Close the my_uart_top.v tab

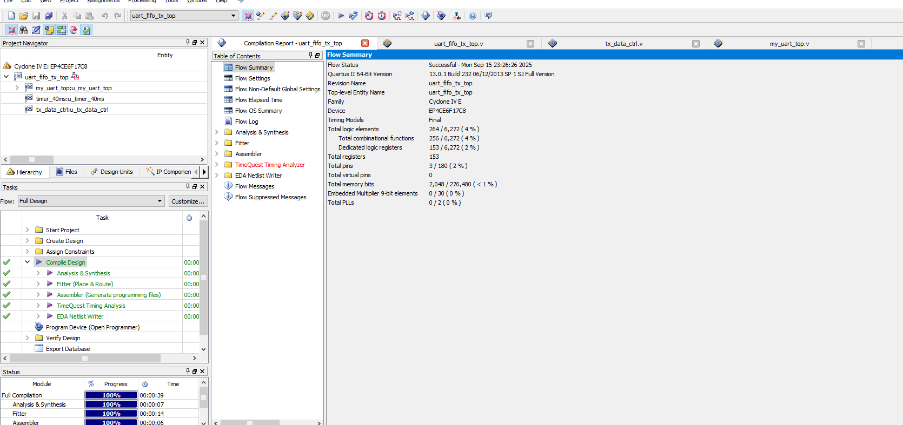point(861,44)
